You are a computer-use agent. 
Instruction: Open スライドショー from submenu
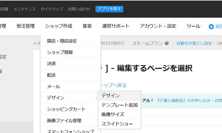(x=117, y=124)
